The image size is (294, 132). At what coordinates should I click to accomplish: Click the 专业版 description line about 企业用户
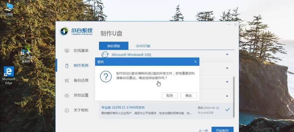tap(147, 113)
